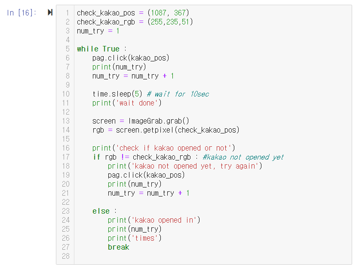Click the print('wait done') line
This screenshot has height=269, width=356.
click(x=127, y=103)
